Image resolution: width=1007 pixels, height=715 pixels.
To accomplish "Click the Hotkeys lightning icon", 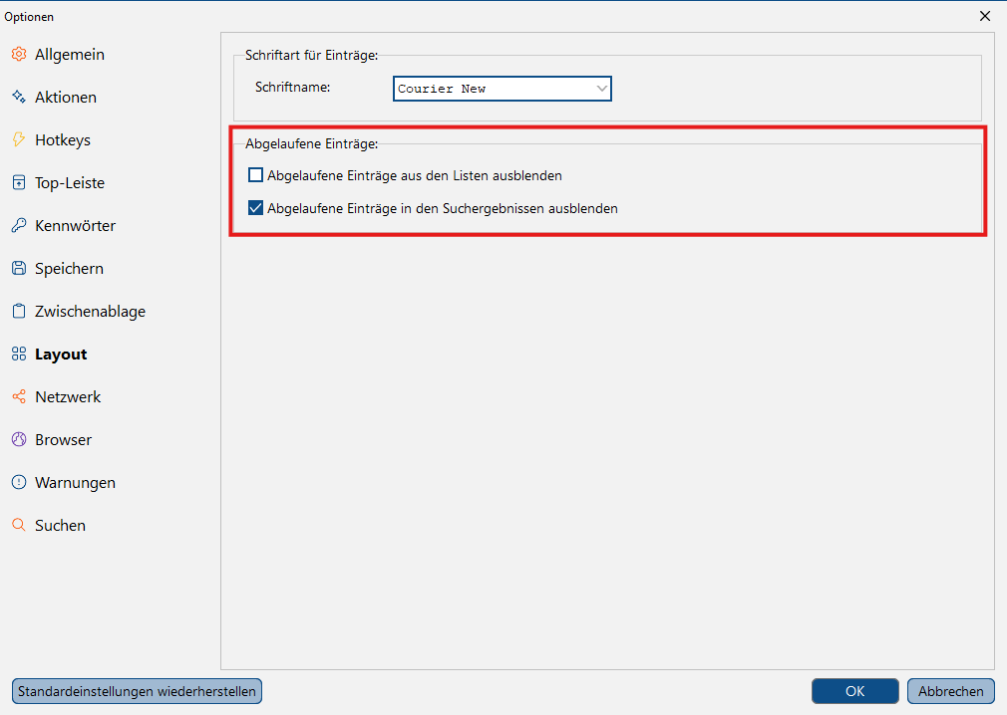I will [x=19, y=139].
